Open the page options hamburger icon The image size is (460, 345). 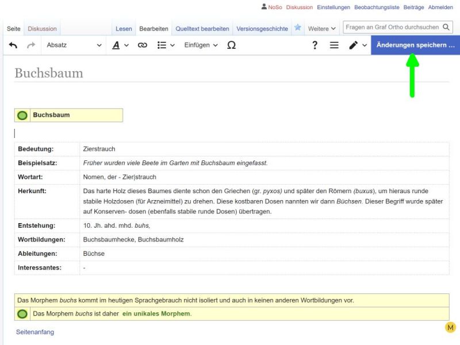(335, 45)
